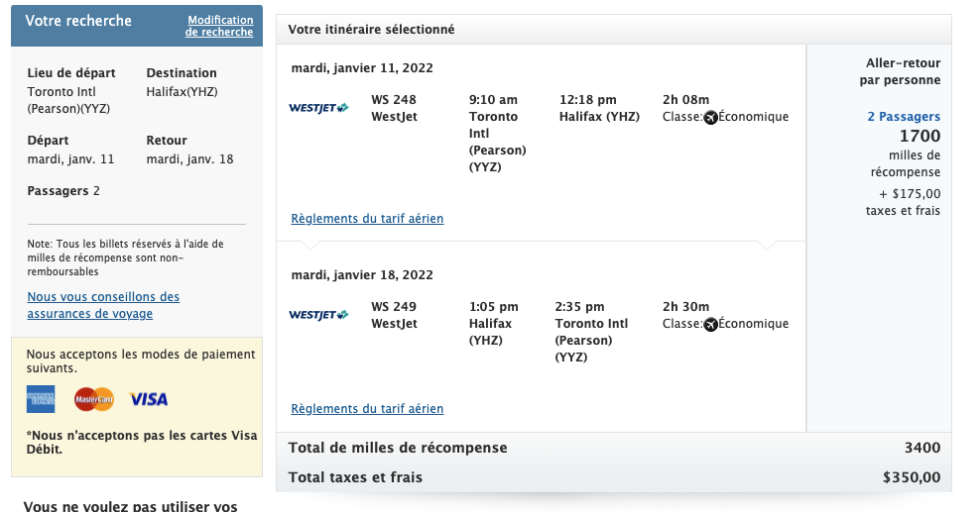Click the Votre itinéraire sélectionné heading
980x512 pixels.
371,30
